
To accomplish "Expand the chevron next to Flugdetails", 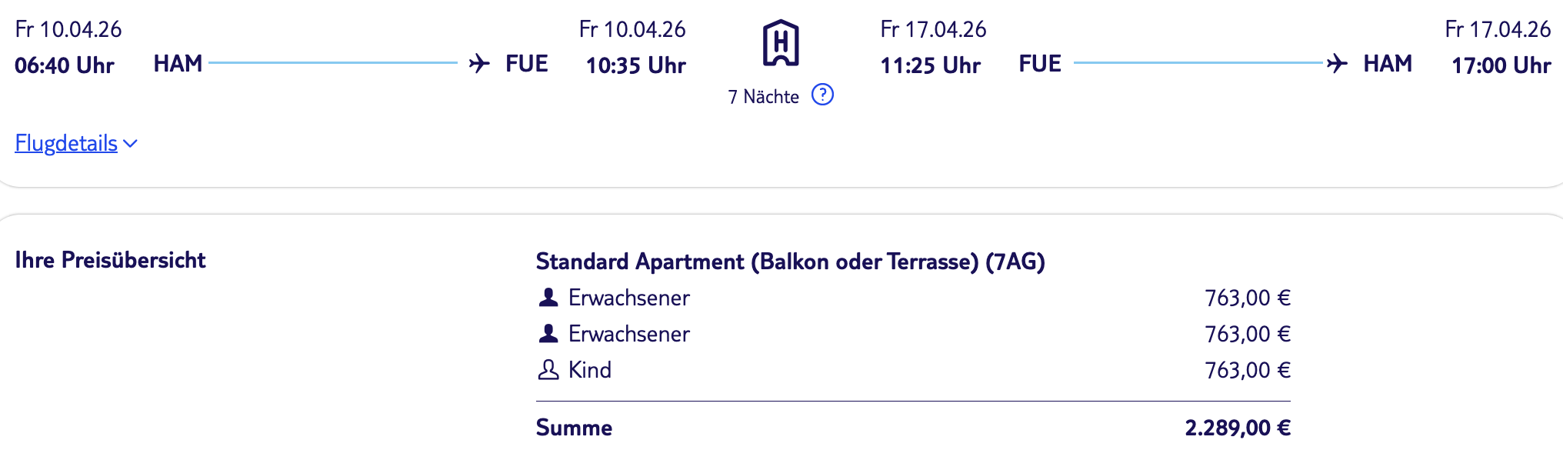I will click(x=130, y=144).
